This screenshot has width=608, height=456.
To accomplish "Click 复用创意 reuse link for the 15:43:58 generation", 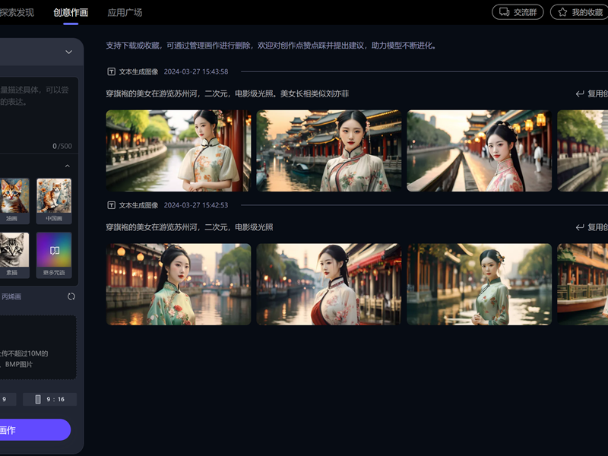I will (x=592, y=93).
